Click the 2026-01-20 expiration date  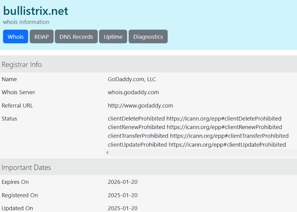[x=122, y=182]
